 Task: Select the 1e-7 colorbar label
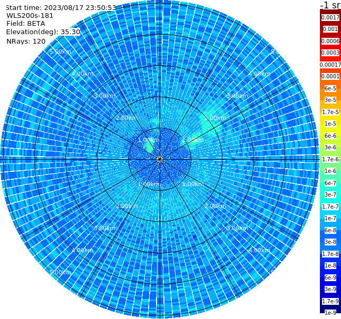coord(330,218)
